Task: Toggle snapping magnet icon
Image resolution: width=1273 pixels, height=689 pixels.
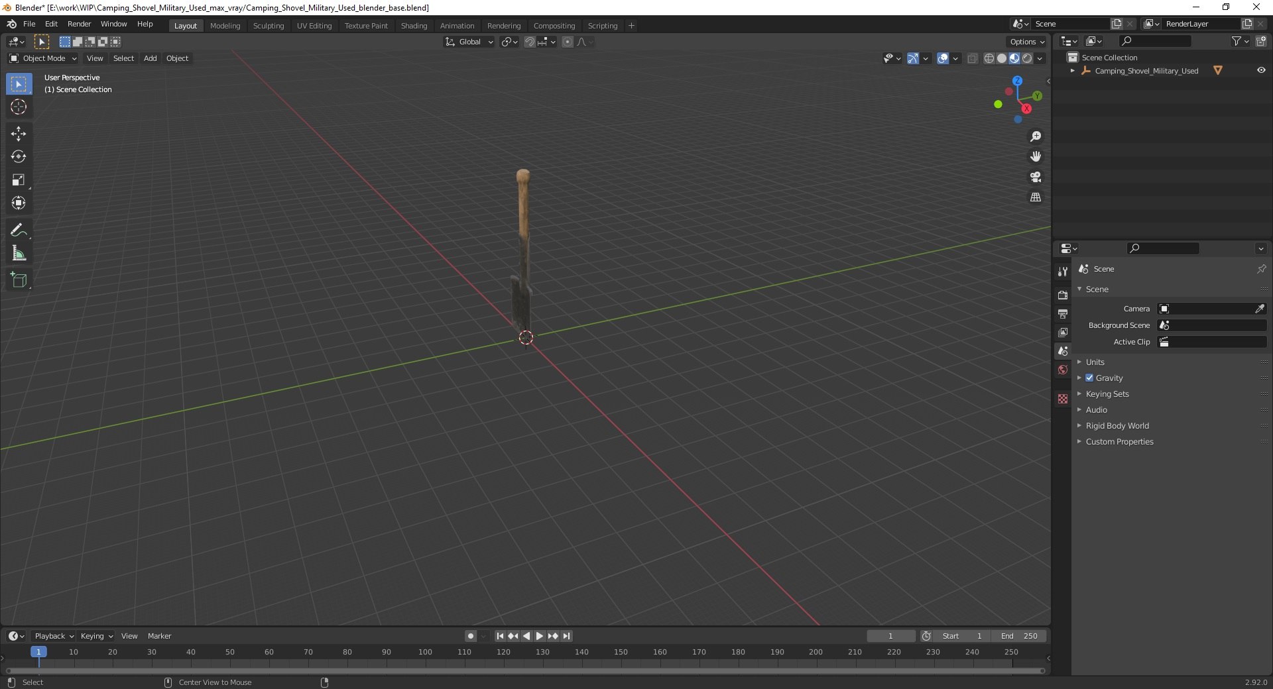Action: 529,42
